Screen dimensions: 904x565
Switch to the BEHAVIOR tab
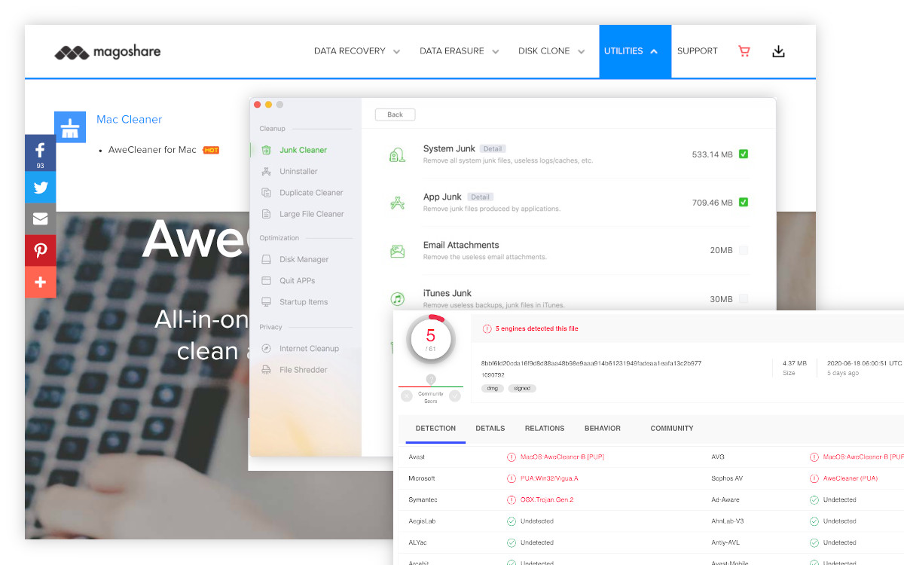[603, 429]
